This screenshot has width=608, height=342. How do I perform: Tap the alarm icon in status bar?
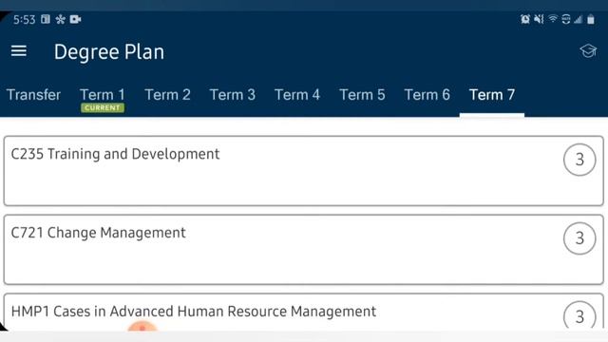pyautogui.click(x=525, y=19)
